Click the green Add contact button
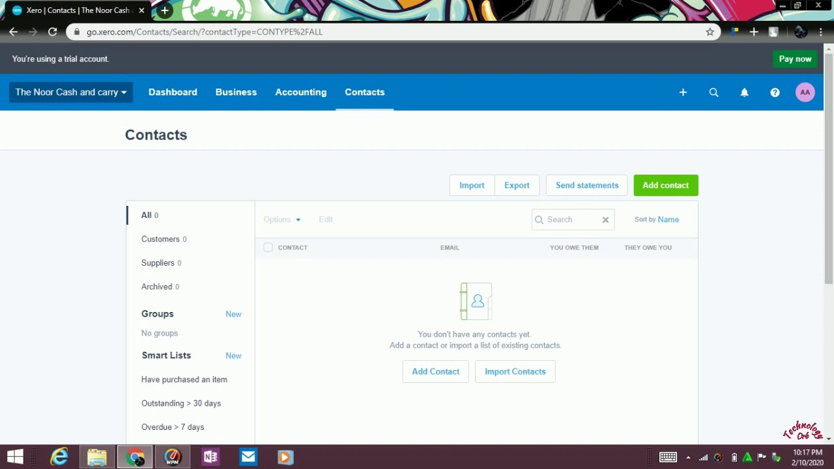834x469 pixels. coord(666,186)
